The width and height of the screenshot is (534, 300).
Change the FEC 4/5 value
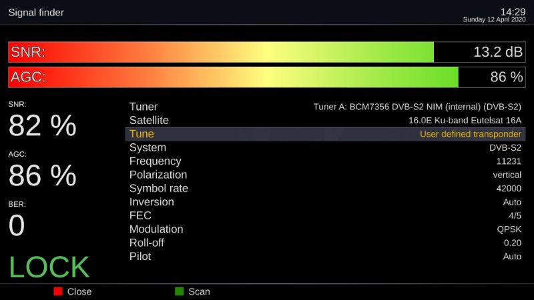(515, 216)
